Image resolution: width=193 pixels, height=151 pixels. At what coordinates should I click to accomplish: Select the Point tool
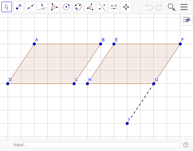[x=19, y=7]
